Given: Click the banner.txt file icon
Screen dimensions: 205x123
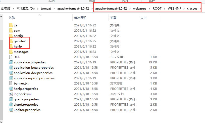Looking at the screenshot, I should tap(11, 83).
